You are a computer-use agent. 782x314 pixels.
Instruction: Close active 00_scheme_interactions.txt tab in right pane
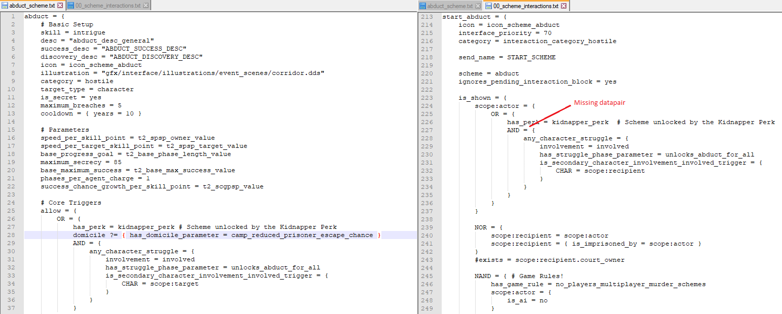[564, 6]
